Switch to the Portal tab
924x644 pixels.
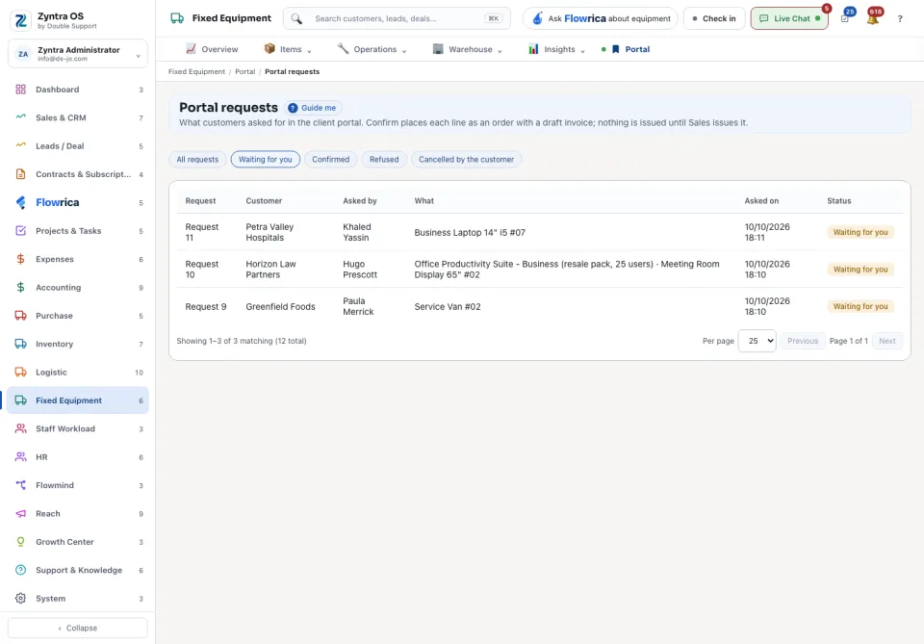point(626,49)
